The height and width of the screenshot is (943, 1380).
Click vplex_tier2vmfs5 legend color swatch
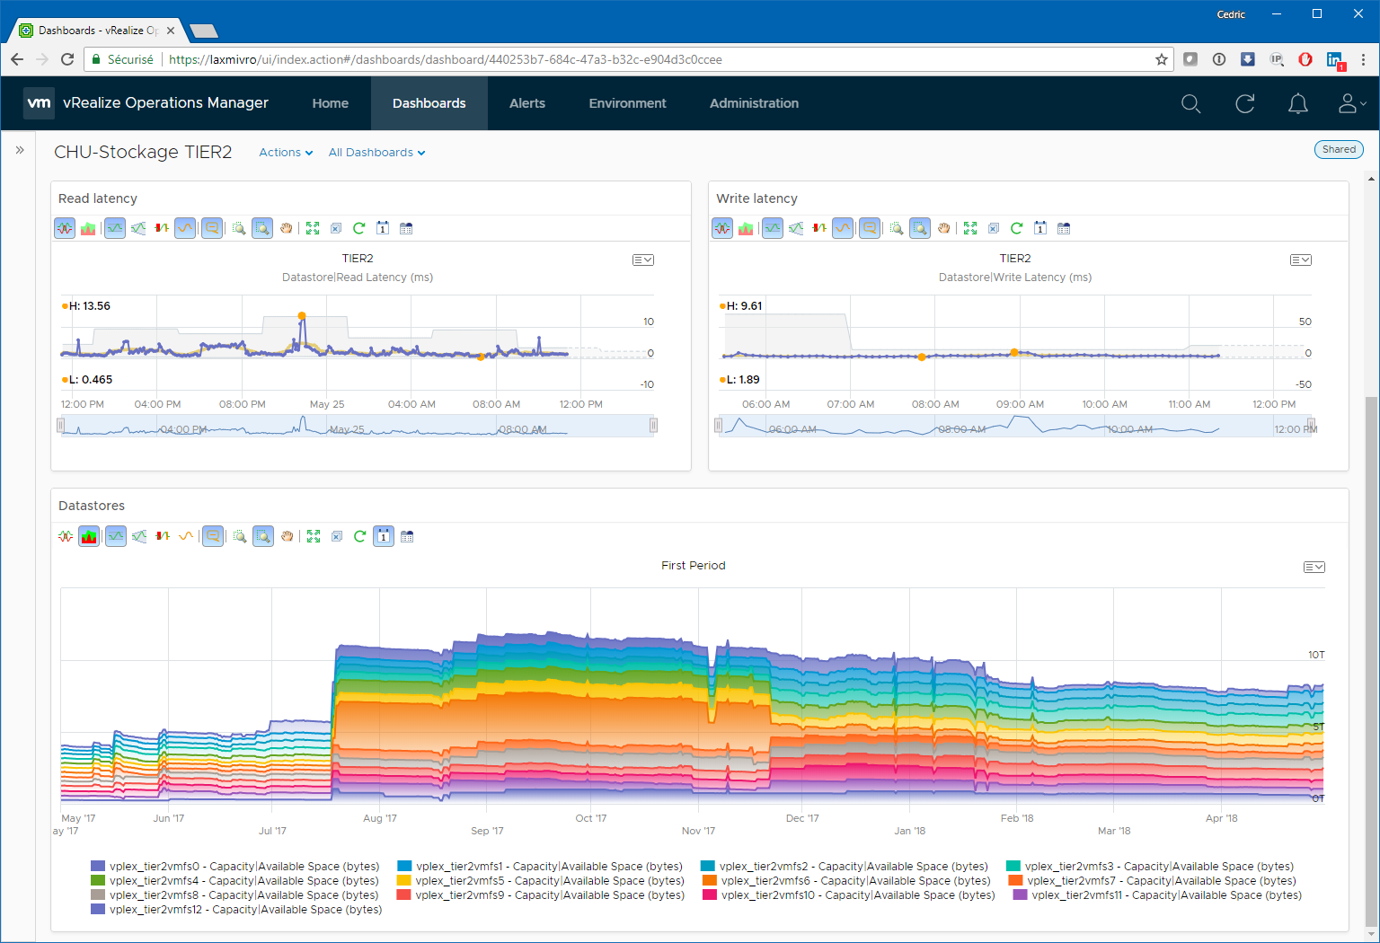[x=404, y=881]
